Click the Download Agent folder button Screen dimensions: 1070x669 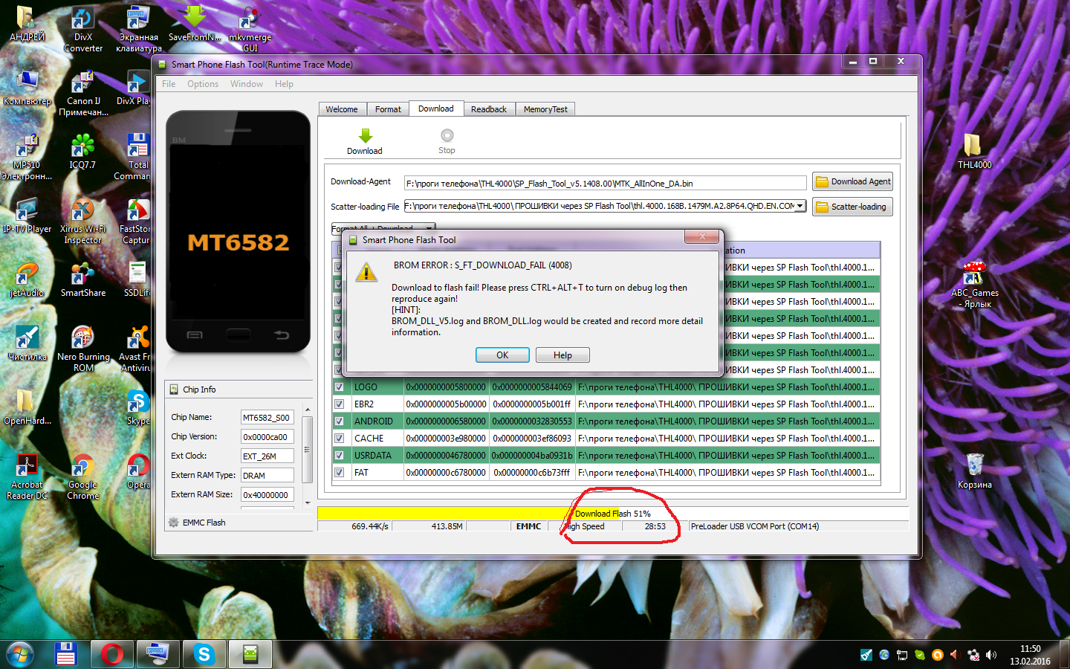click(852, 182)
